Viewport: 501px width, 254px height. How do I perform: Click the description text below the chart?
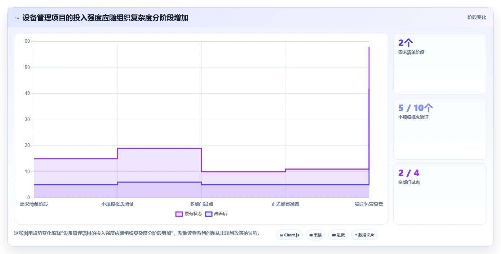pyautogui.click(x=137, y=233)
